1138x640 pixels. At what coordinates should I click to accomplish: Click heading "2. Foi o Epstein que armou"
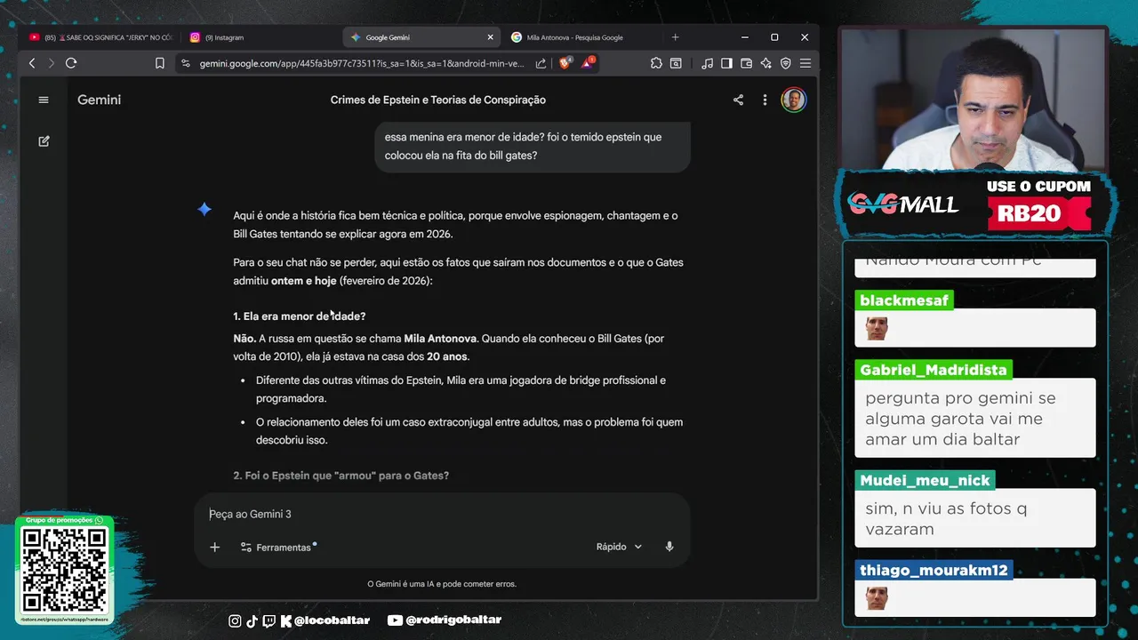point(341,476)
